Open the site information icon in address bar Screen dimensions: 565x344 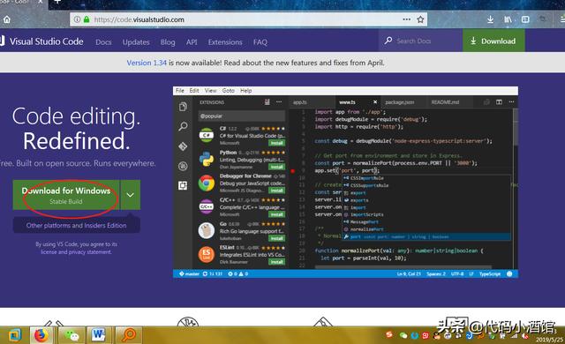(77, 19)
